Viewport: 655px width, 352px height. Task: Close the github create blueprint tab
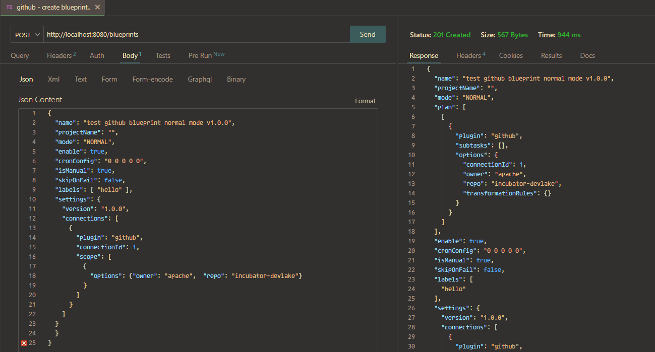pos(97,8)
